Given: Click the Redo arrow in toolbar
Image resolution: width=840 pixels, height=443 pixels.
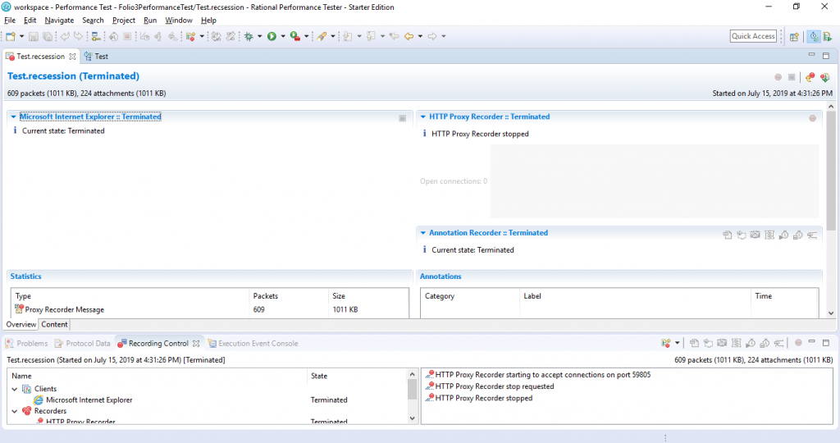Looking at the screenshot, I should [x=79, y=36].
